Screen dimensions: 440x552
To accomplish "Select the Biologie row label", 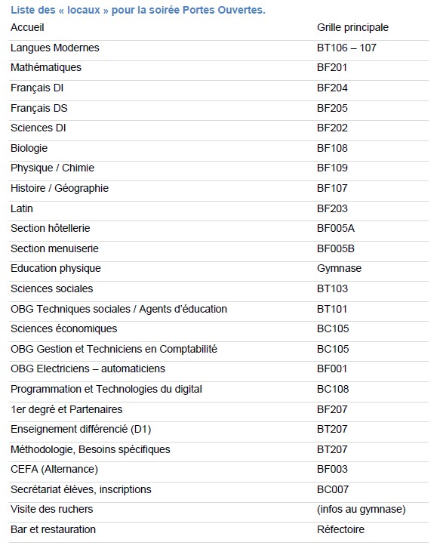I will [x=29, y=148].
